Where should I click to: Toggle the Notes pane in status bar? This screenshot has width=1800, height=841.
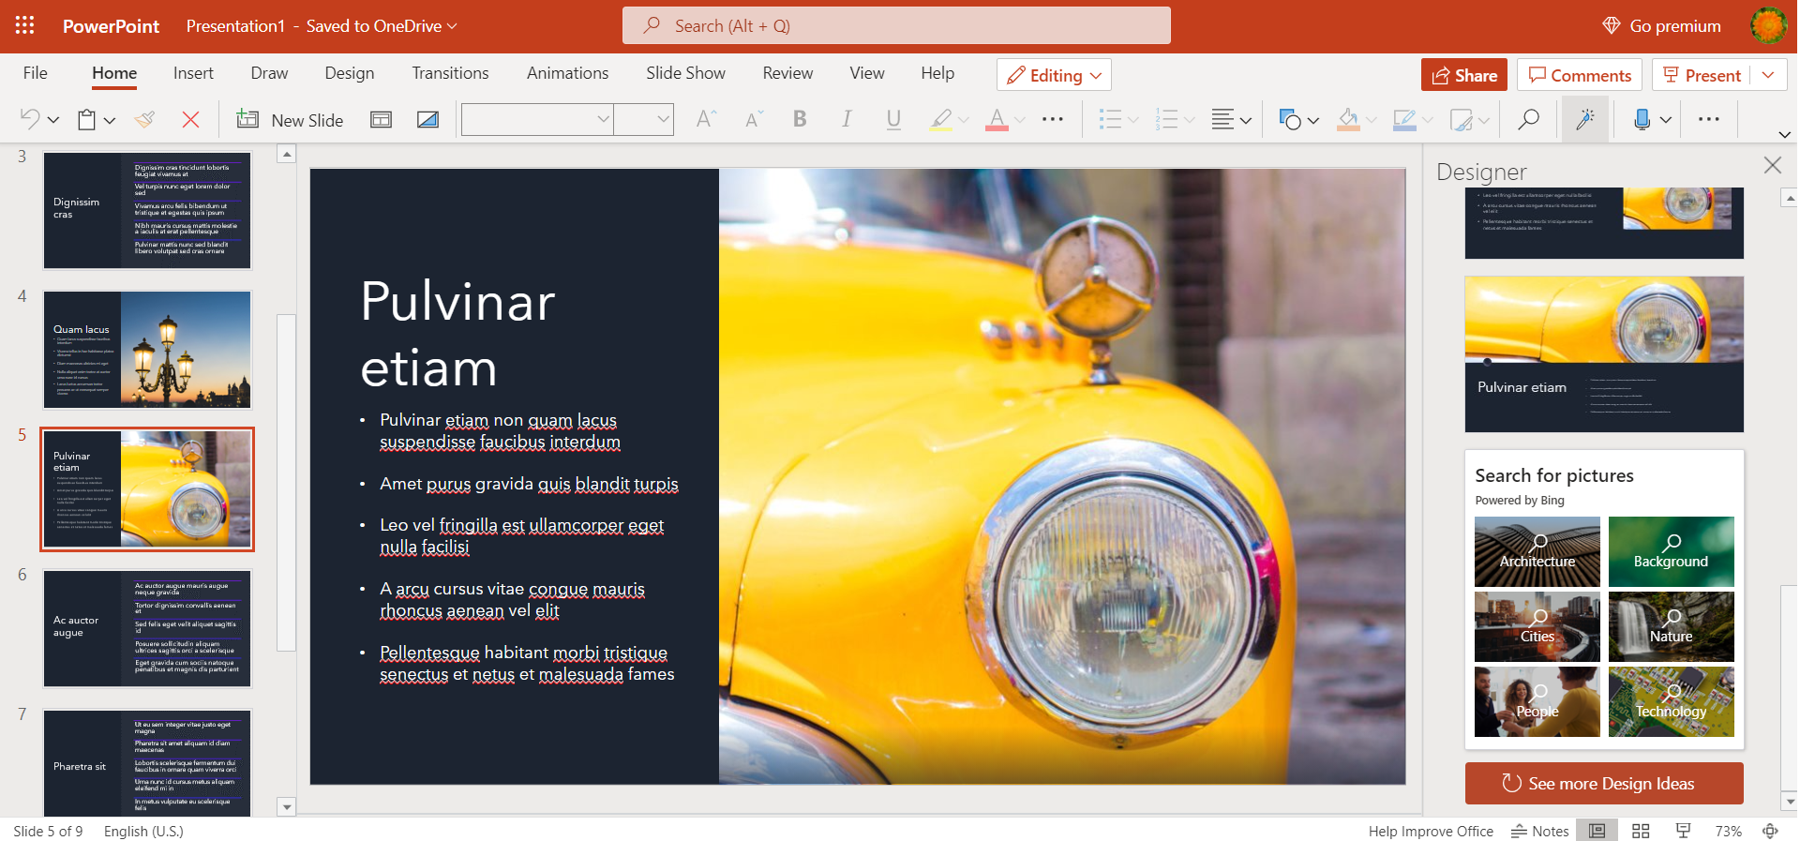[x=1539, y=831]
